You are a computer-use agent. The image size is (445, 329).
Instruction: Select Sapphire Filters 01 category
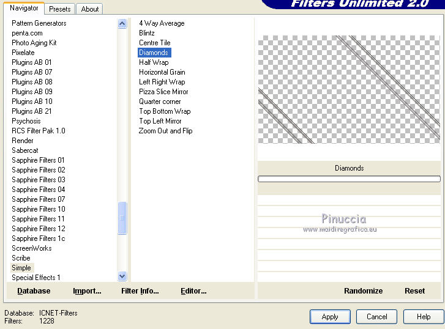38,160
